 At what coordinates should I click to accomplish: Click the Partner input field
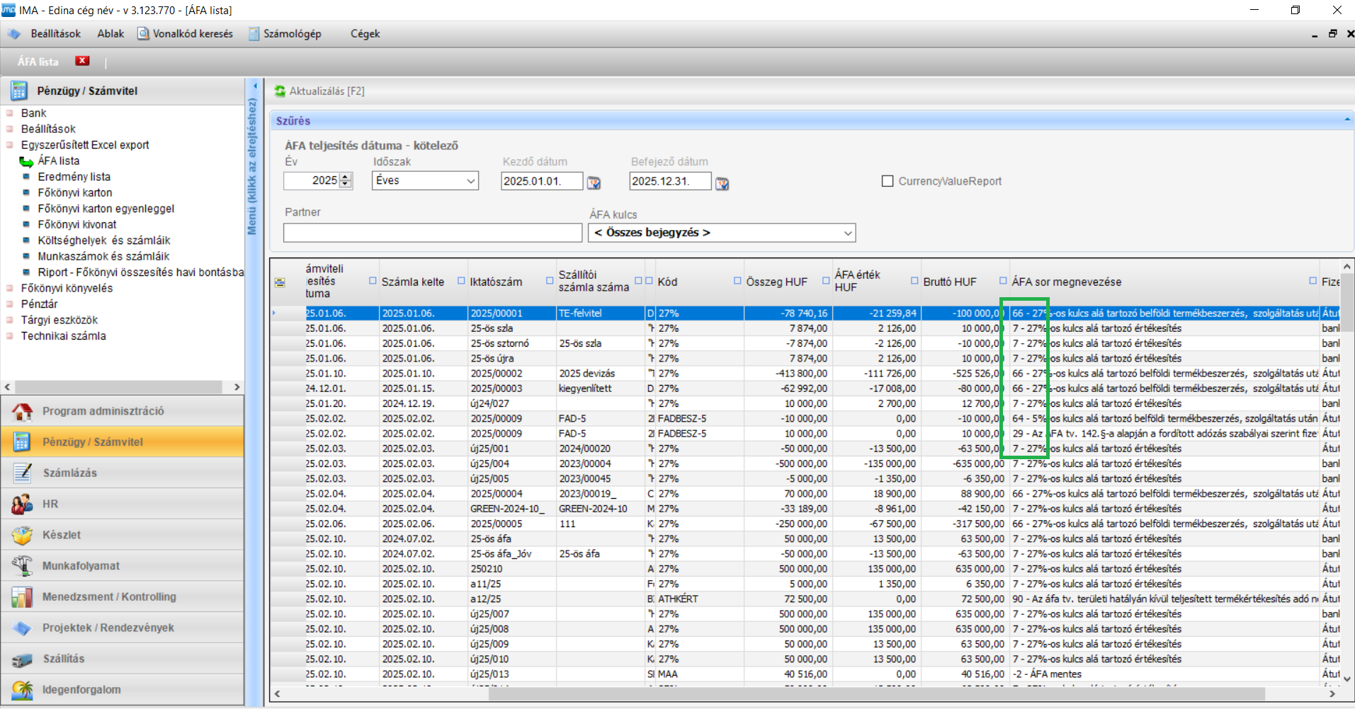coord(432,233)
